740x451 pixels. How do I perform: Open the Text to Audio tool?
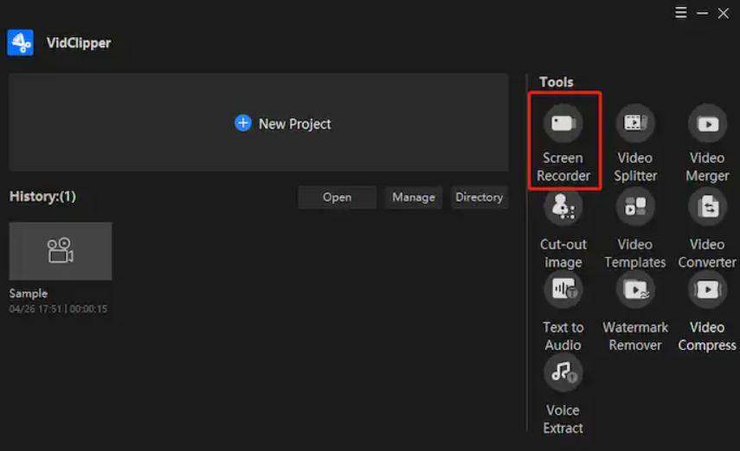click(x=563, y=290)
